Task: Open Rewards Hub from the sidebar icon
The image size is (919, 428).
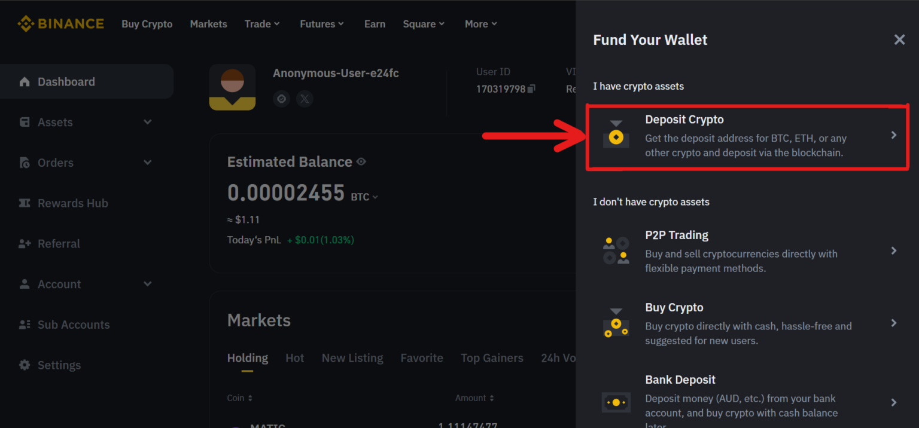Action: 24,203
